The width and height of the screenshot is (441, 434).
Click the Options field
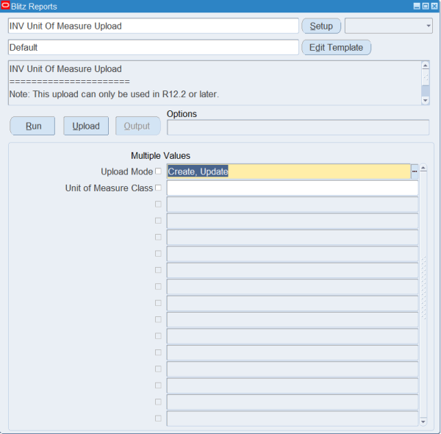click(298, 127)
